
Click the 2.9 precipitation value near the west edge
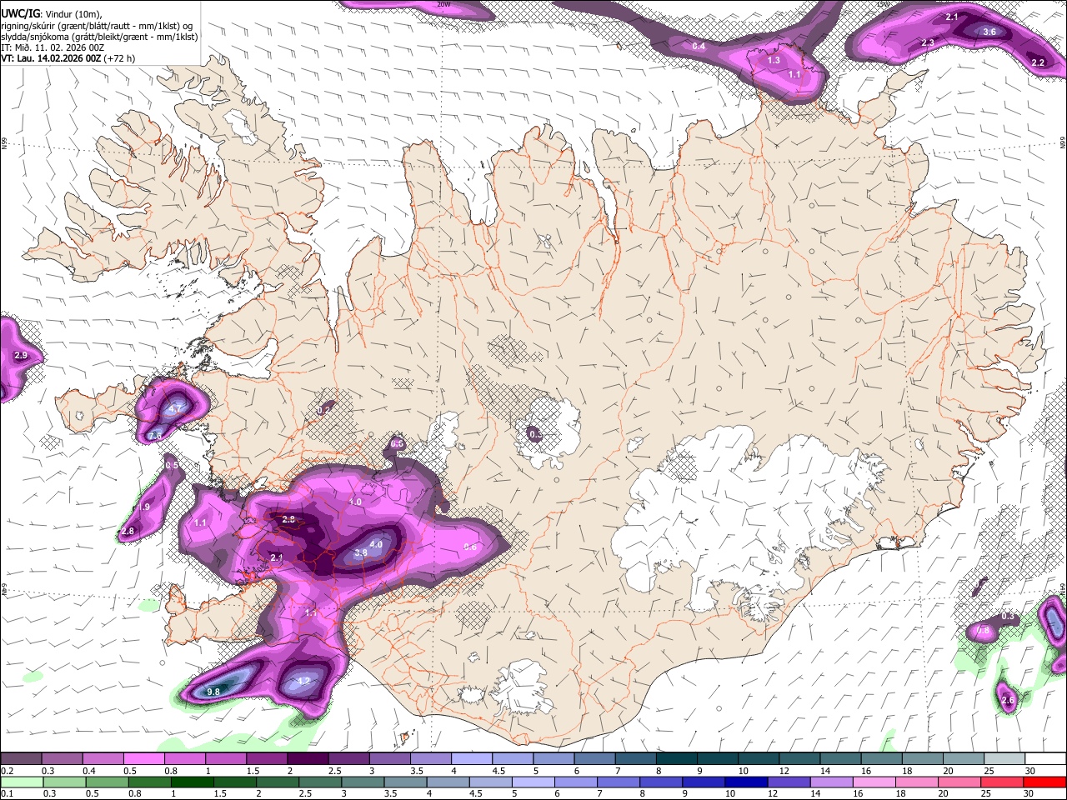tap(21, 356)
